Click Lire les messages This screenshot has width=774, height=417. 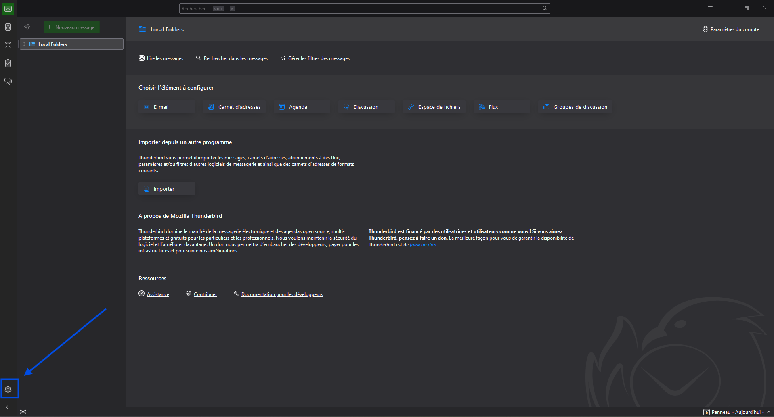[x=161, y=58]
